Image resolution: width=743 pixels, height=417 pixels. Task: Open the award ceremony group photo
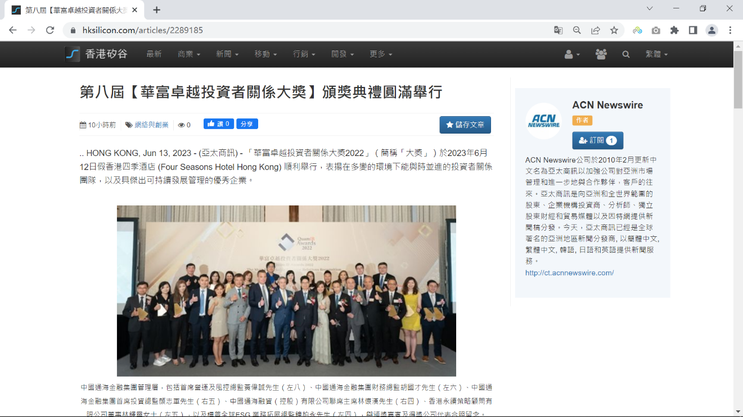286,291
